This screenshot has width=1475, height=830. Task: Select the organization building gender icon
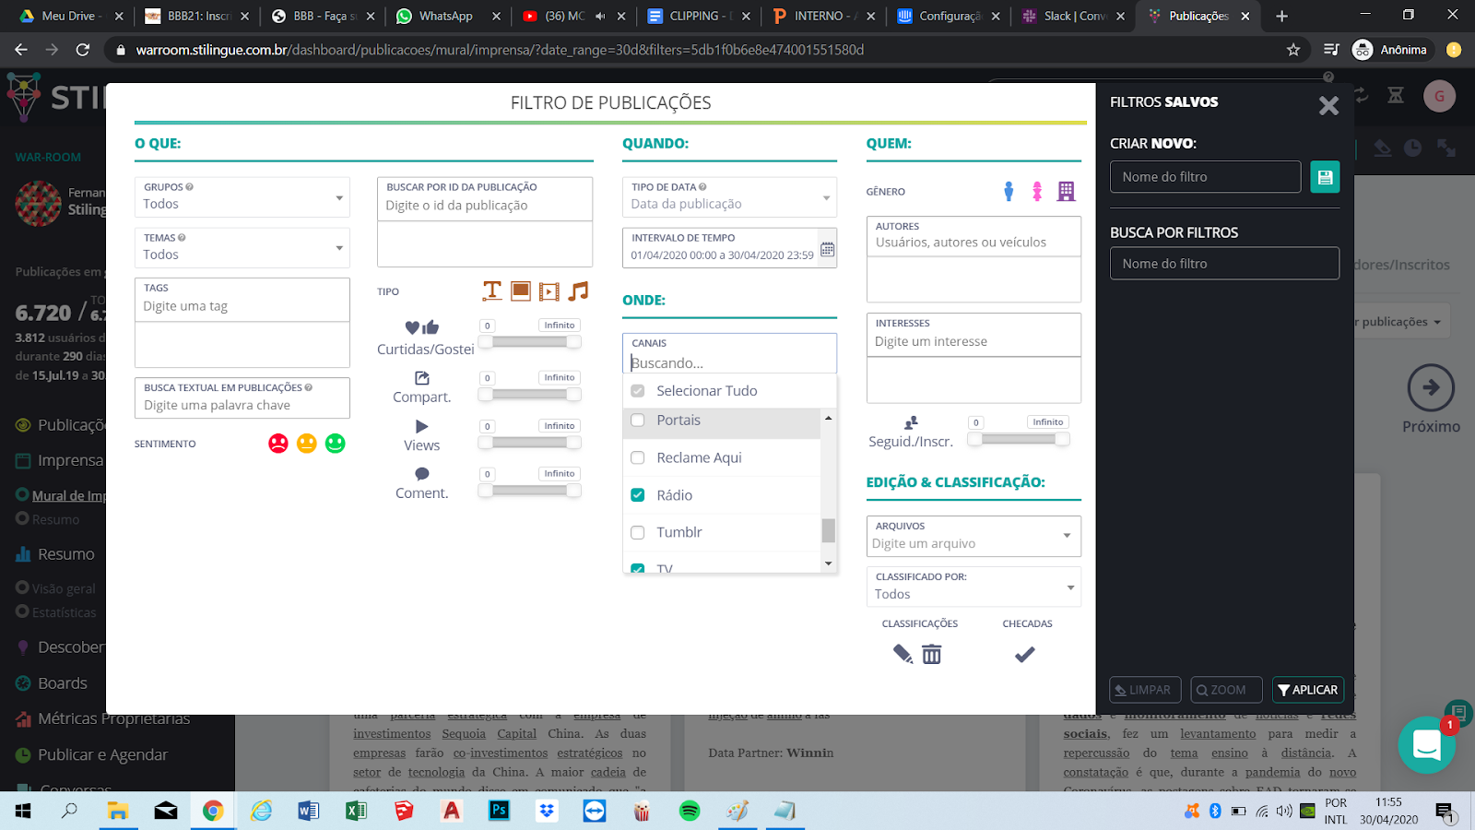point(1066,191)
